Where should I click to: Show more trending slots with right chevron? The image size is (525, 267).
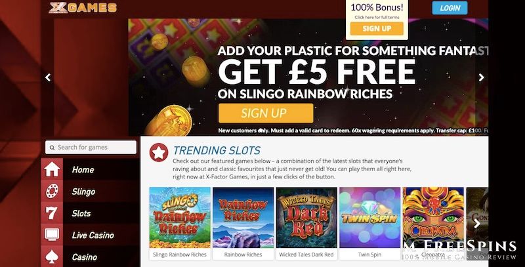477,224
